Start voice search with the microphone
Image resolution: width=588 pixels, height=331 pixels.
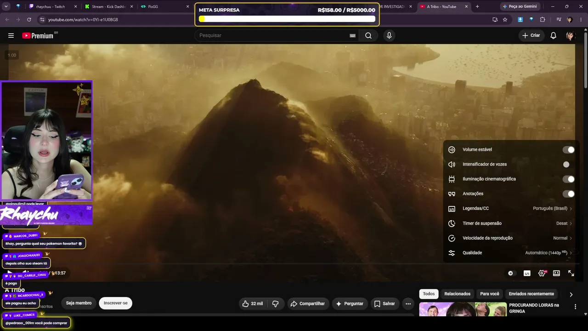[x=389, y=35]
